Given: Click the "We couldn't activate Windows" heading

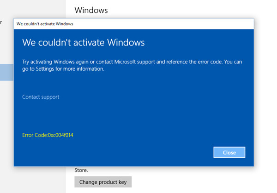Looking at the screenshot, I should (x=84, y=42).
